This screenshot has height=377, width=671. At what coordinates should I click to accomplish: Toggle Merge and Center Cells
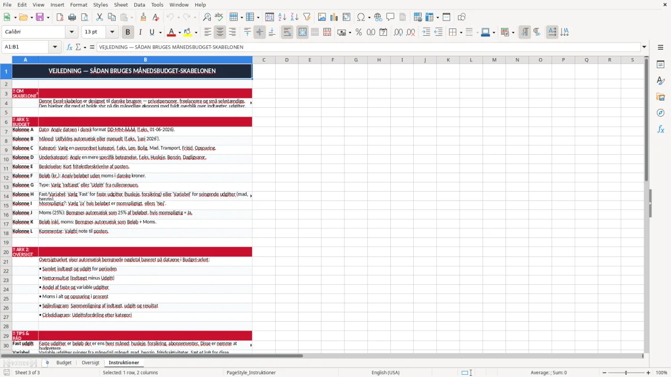tap(303, 32)
